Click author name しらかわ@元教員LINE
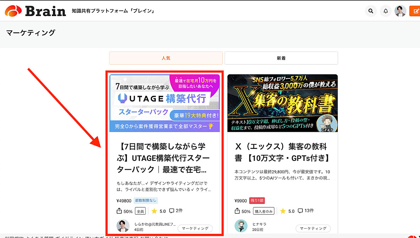This screenshot has width=420, height=238. click(155, 224)
